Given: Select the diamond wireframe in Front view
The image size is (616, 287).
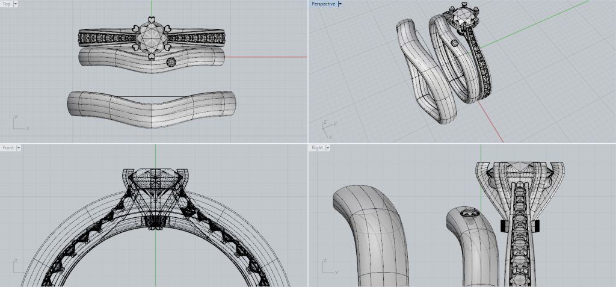Looking at the screenshot, I should pos(156,185).
